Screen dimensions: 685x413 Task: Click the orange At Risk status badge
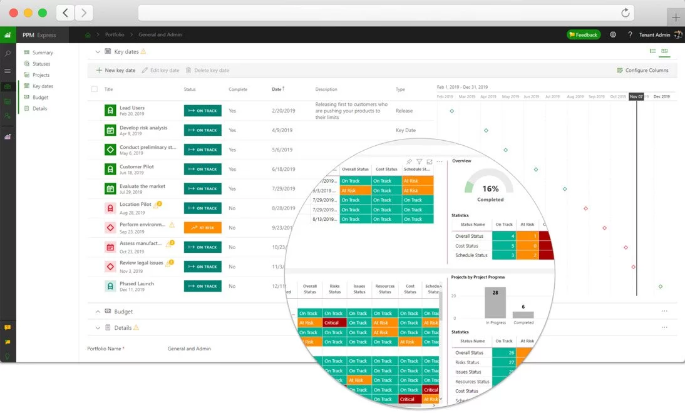[202, 228]
